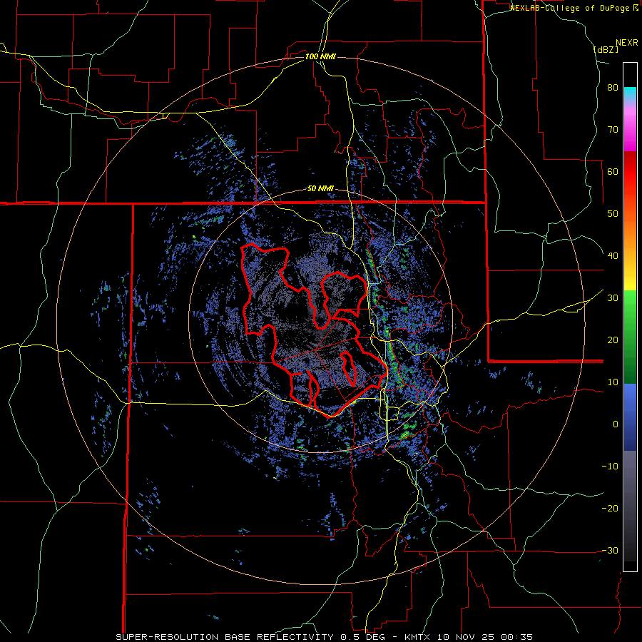Click the "KMTX" station ID in the caption
The width and height of the screenshot is (642, 642).
[417, 637]
